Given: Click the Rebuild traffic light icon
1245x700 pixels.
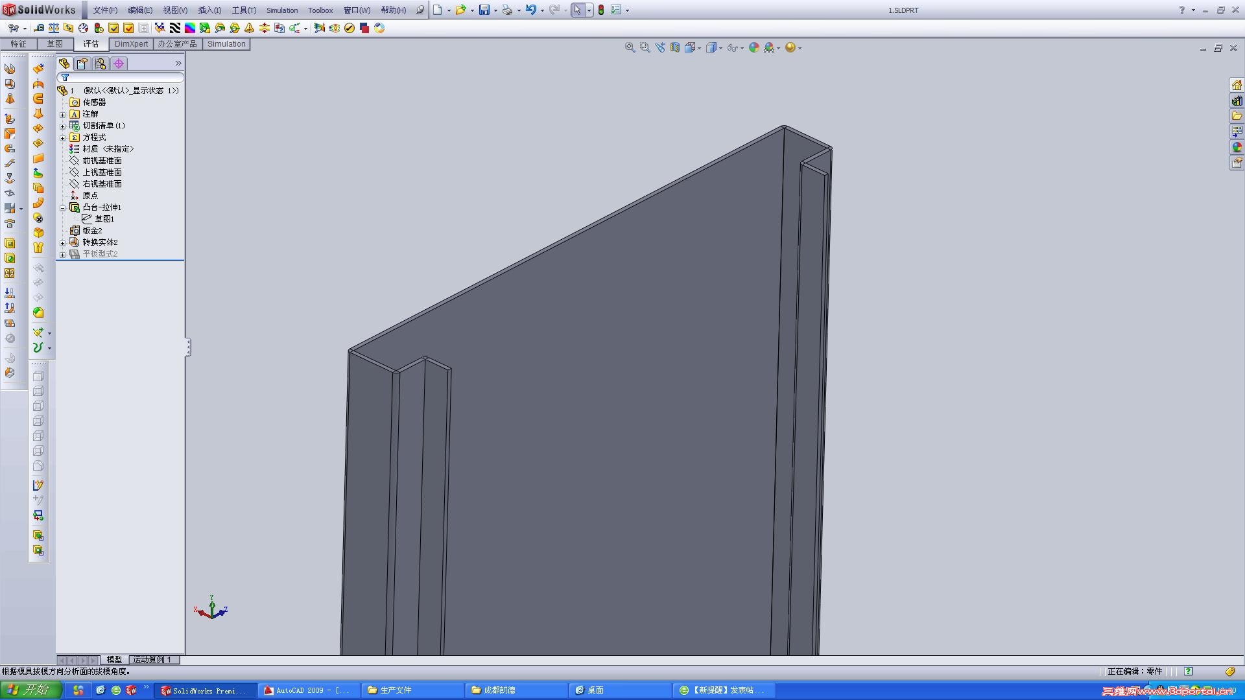Looking at the screenshot, I should tap(601, 10).
